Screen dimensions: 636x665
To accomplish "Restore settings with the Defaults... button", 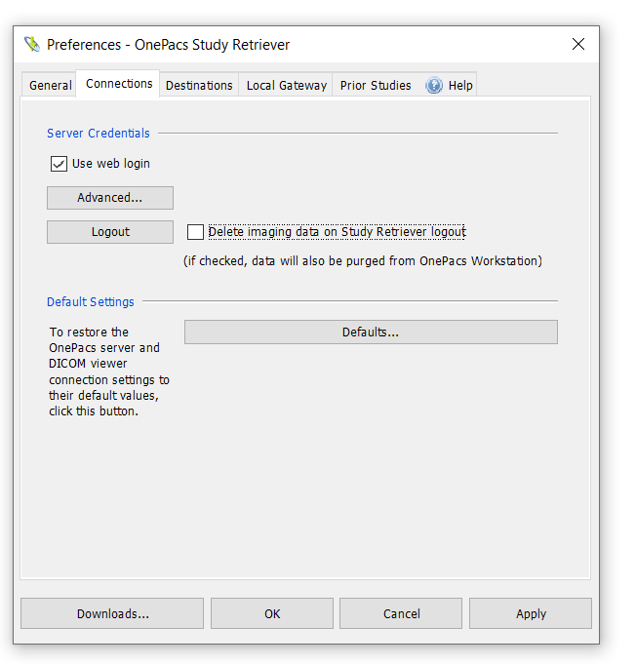I will click(x=371, y=332).
